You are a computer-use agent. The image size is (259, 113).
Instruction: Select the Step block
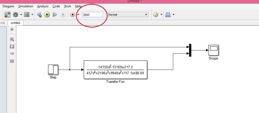click(53, 70)
